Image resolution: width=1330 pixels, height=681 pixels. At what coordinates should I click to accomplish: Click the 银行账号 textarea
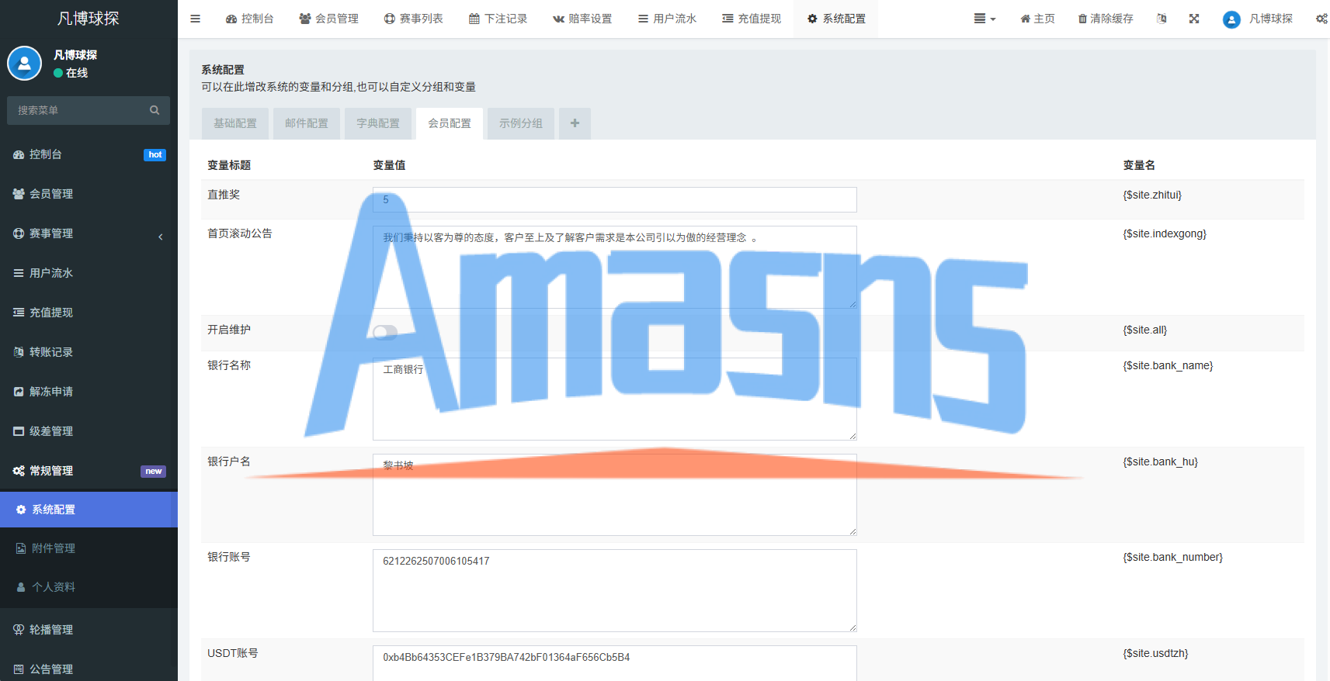point(615,590)
